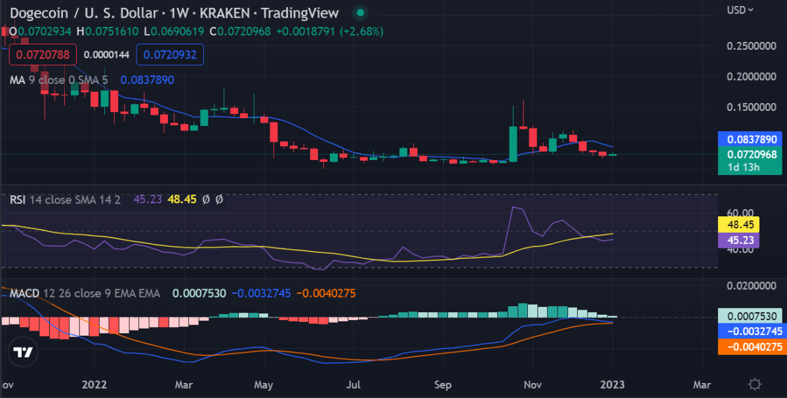The height and width of the screenshot is (398, 787).
Task: Select the low value 0.0690619
Action: click(178, 31)
